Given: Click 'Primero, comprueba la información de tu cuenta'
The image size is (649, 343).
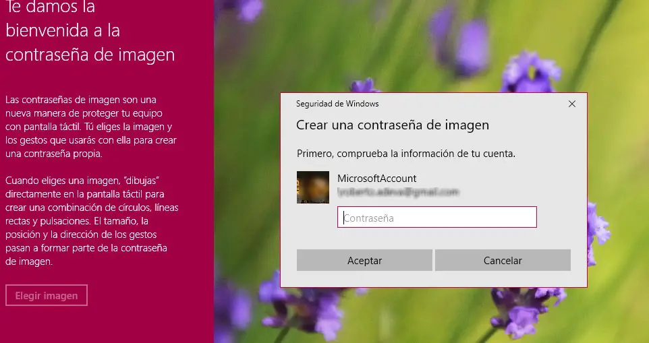Looking at the screenshot, I should 406,154.
